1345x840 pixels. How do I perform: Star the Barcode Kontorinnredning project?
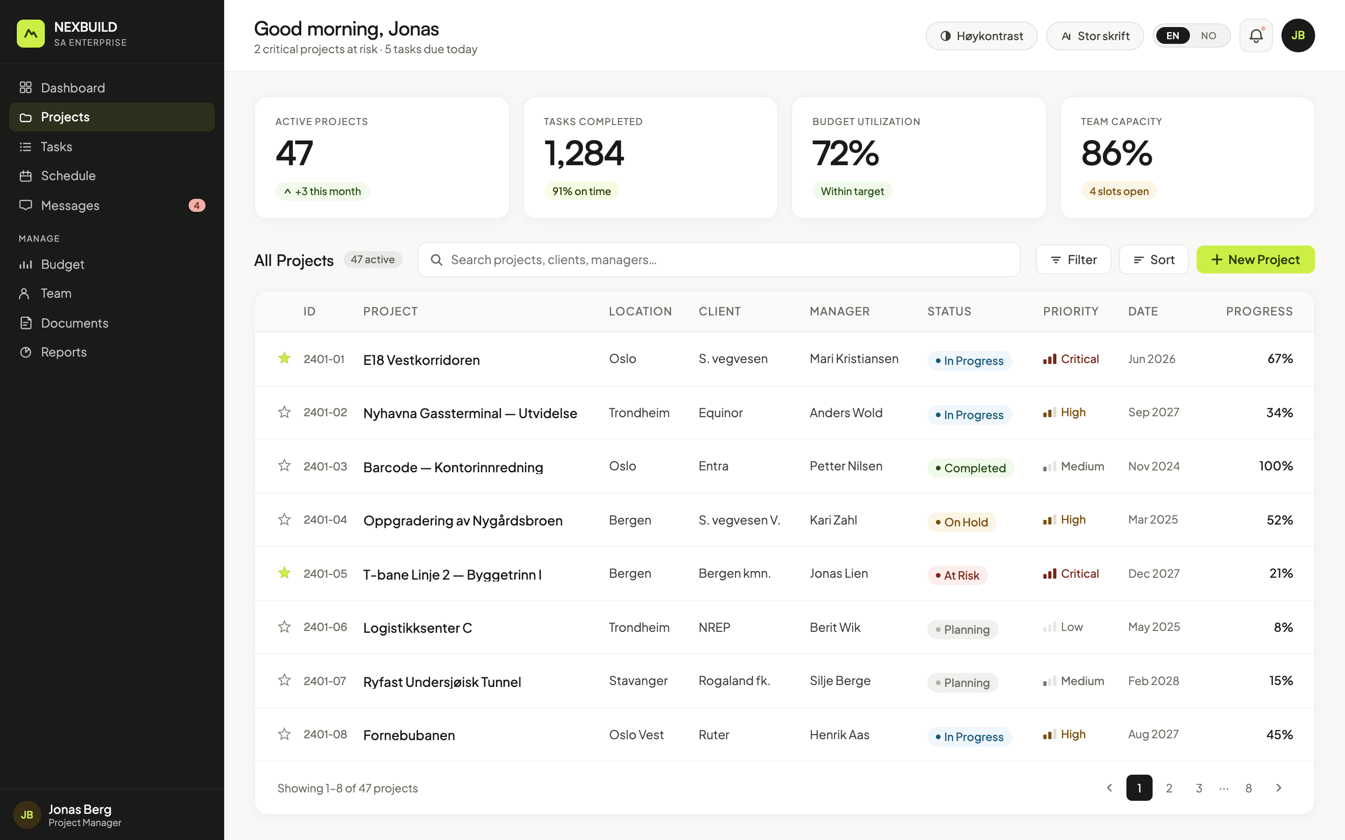pyautogui.click(x=284, y=466)
